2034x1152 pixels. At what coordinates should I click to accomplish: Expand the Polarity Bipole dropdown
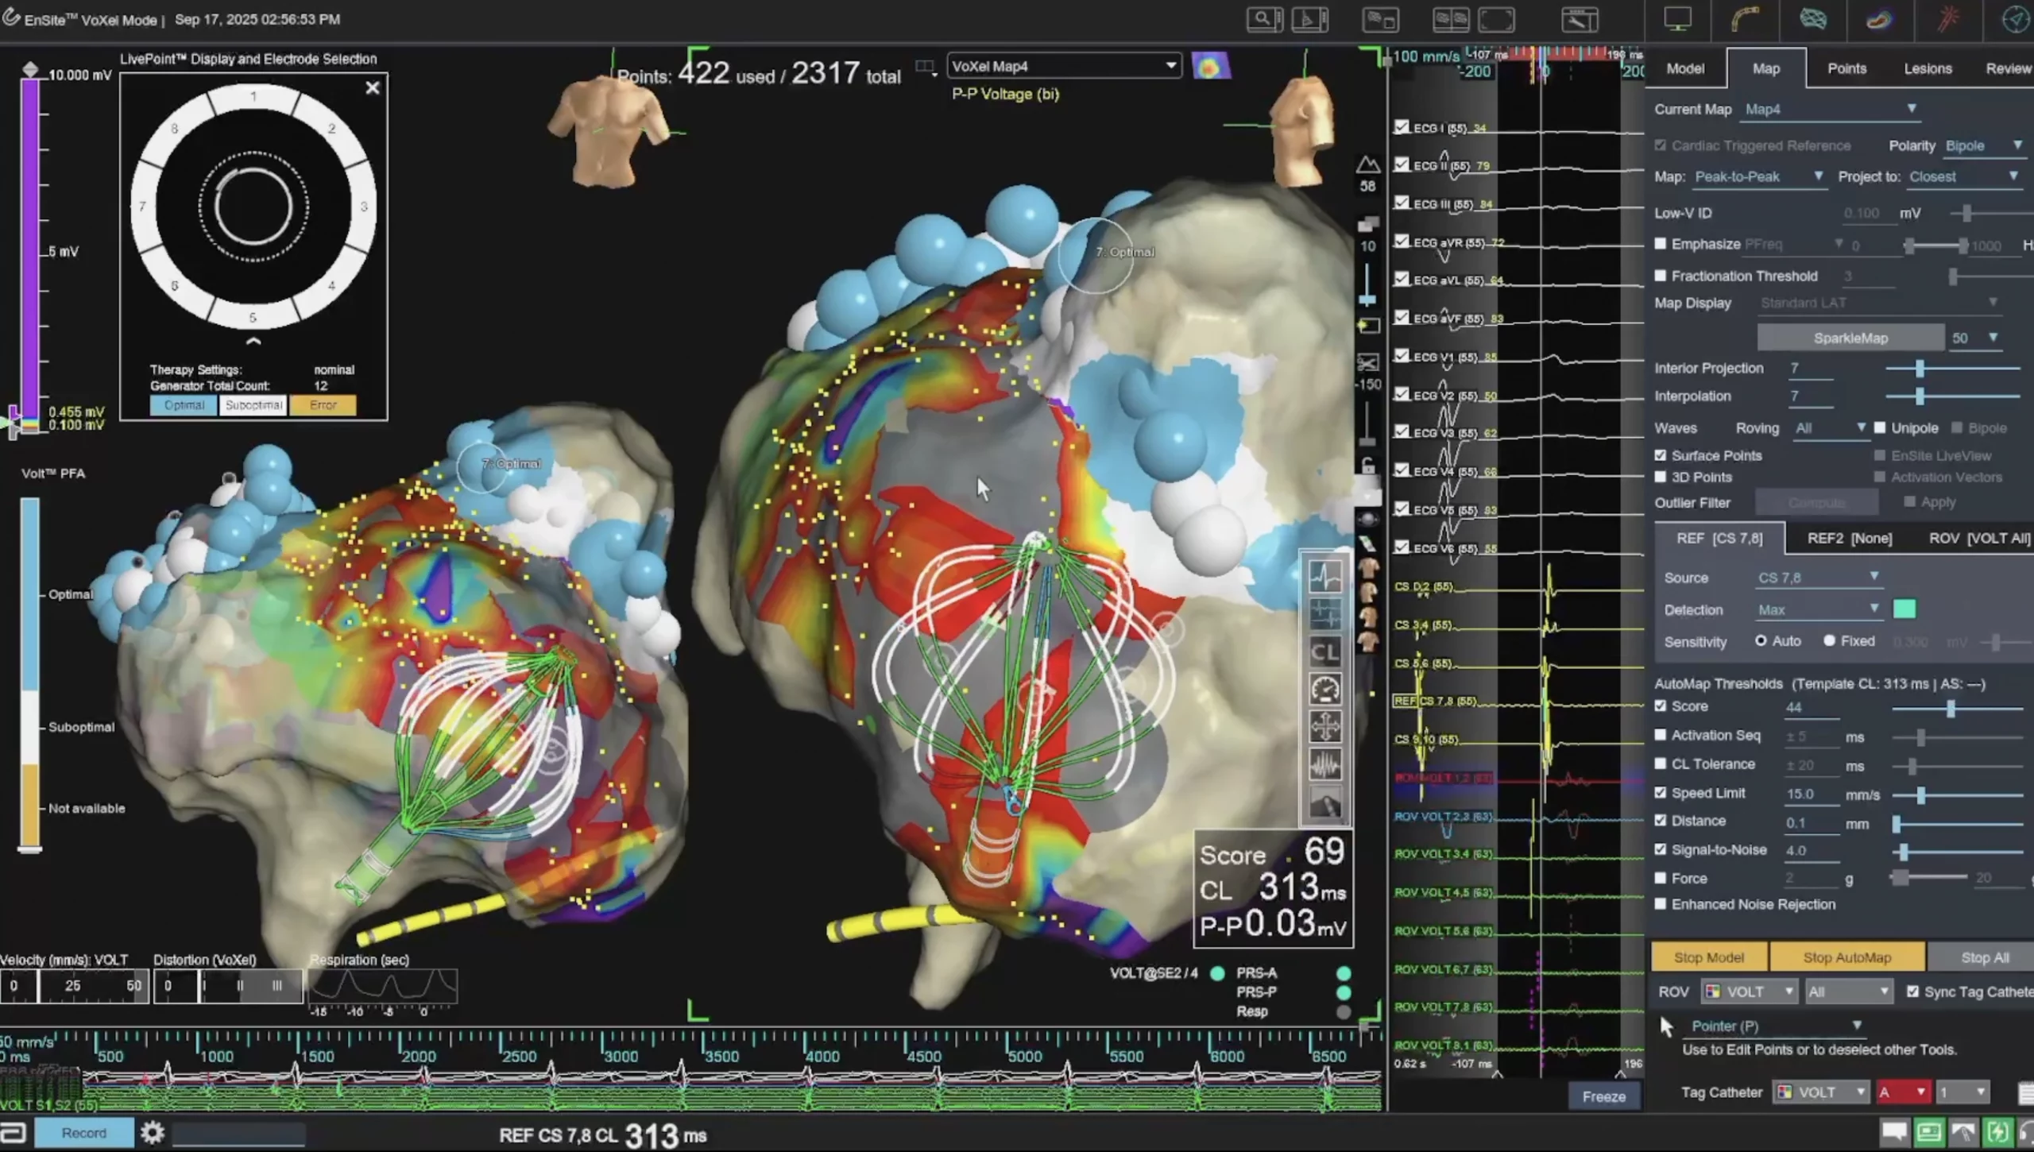click(1983, 145)
